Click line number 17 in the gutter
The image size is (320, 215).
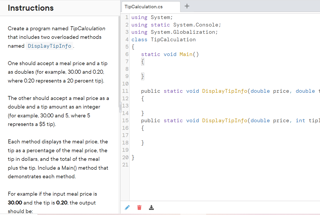tap(125, 135)
